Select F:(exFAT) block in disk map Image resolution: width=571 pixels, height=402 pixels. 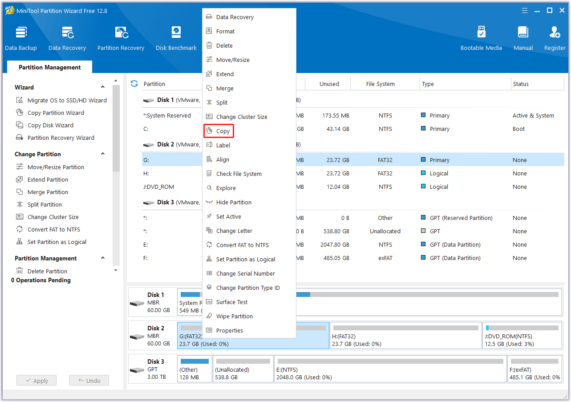pyautogui.click(x=535, y=369)
